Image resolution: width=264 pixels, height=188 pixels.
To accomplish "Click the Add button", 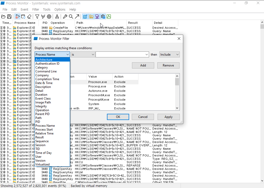I will (143, 65).
